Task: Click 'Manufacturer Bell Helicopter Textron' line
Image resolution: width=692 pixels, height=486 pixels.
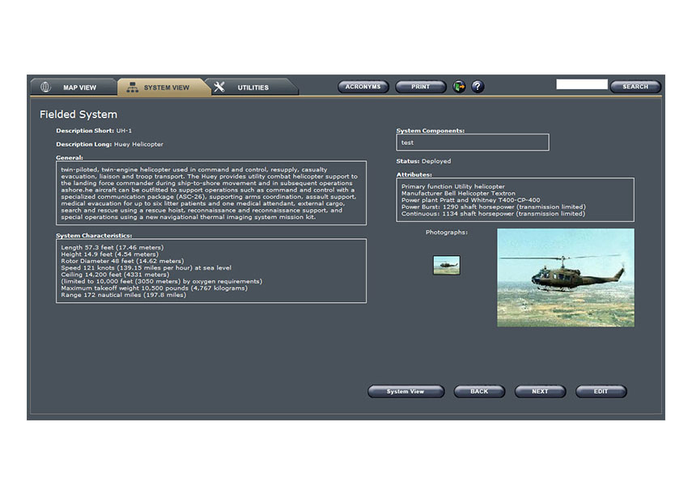Action: coord(458,194)
